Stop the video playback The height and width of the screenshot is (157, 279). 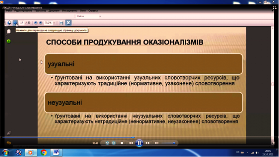122,143
